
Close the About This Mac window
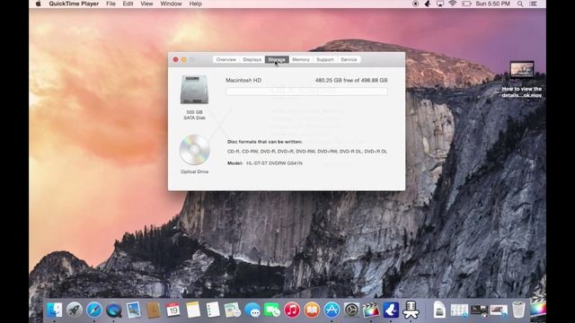click(176, 60)
